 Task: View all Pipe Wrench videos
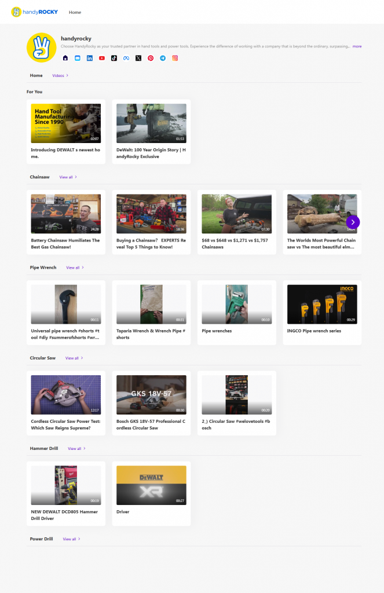click(75, 268)
